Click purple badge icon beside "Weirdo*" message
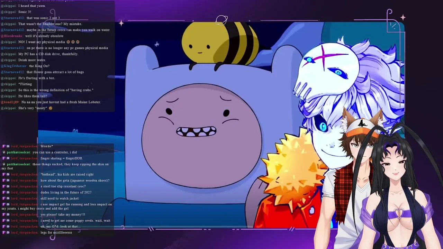Image resolution: width=443 pixels, height=249 pixels. [4, 146]
